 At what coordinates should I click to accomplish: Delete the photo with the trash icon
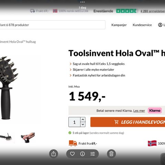(x=111, y=154)
